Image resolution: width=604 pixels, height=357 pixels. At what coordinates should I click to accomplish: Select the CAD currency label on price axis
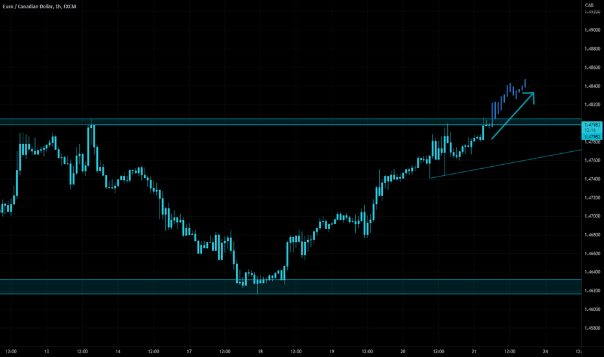[x=589, y=5]
